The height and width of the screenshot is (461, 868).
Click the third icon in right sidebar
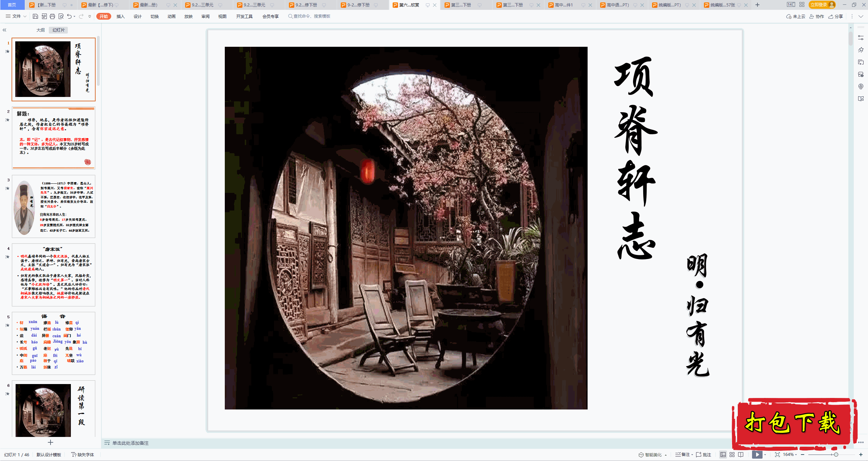861,62
